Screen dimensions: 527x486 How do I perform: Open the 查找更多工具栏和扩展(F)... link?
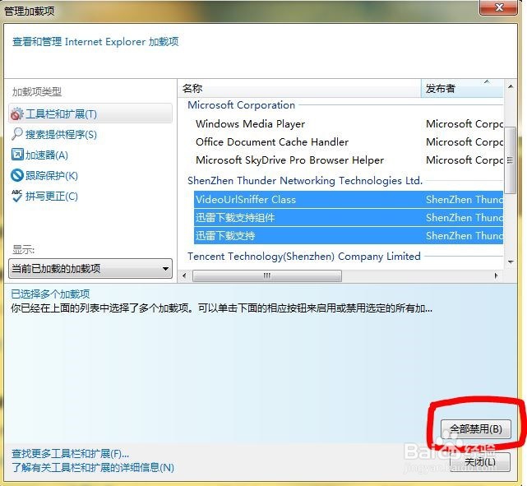[x=70, y=454]
